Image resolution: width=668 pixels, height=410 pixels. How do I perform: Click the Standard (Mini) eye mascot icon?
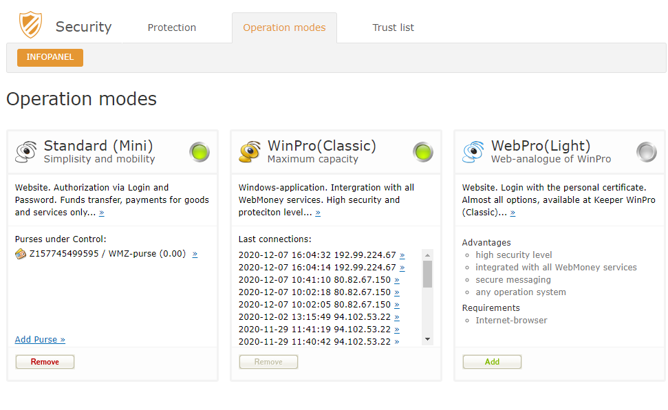[26, 152]
